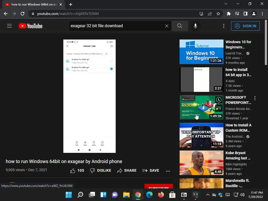Click the DISLIKE button
Screen dimensions: 268x201
[100, 170]
